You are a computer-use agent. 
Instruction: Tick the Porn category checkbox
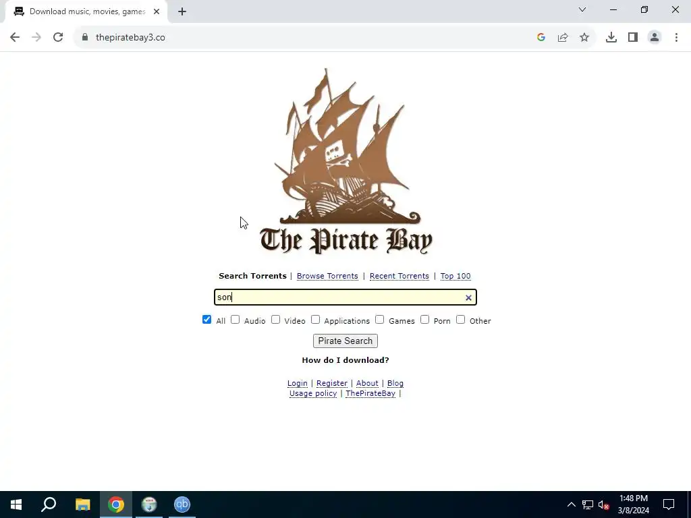click(425, 319)
